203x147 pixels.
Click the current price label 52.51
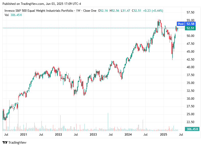click(x=190, y=28)
